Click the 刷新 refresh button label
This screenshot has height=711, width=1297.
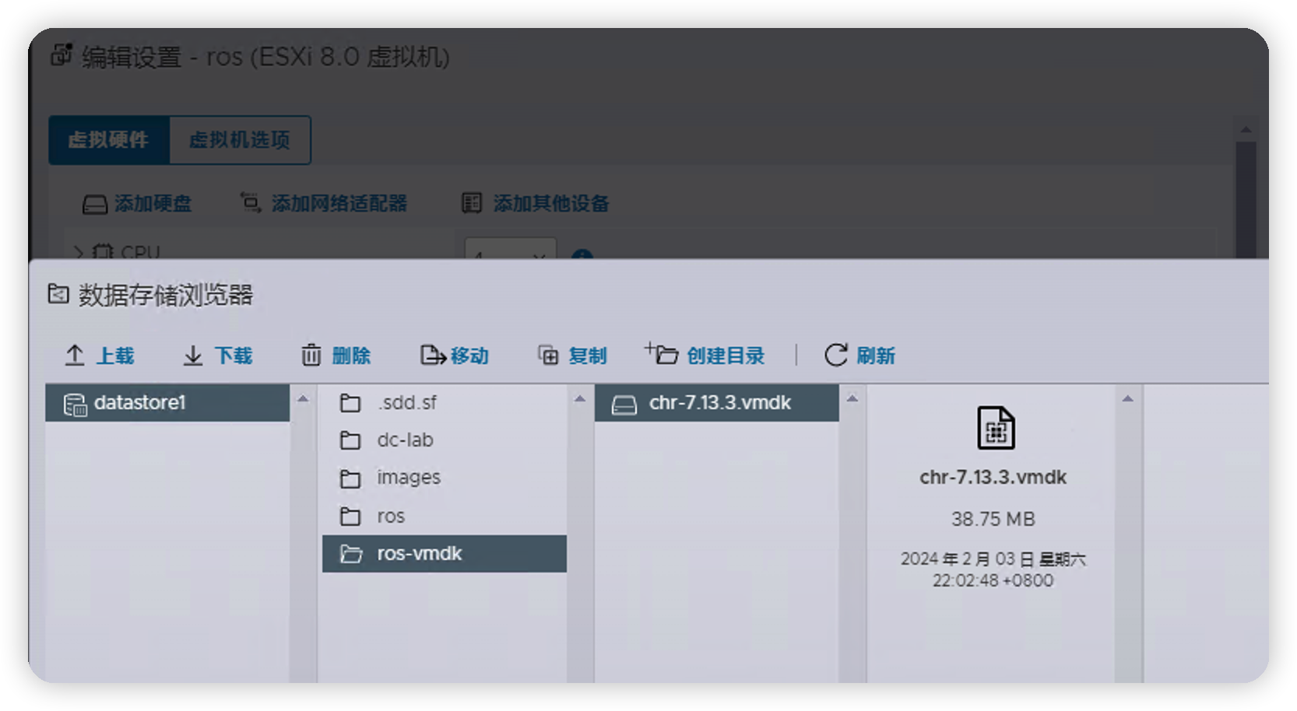click(x=876, y=355)
